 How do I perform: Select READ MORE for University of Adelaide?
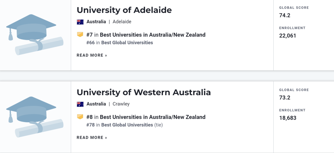(x=92, y=55)
